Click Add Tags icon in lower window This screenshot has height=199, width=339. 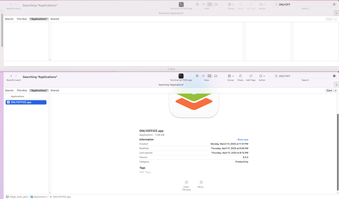tap(251, 76)
